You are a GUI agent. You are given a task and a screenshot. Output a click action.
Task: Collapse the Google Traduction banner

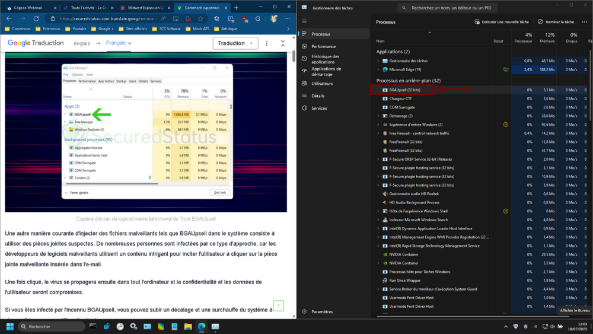[283, 43]
